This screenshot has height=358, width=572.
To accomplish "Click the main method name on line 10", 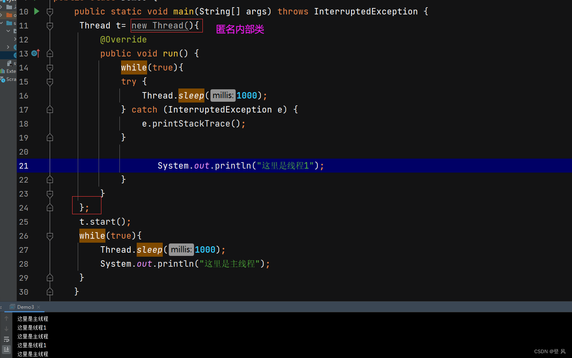I will pos(184,12).
